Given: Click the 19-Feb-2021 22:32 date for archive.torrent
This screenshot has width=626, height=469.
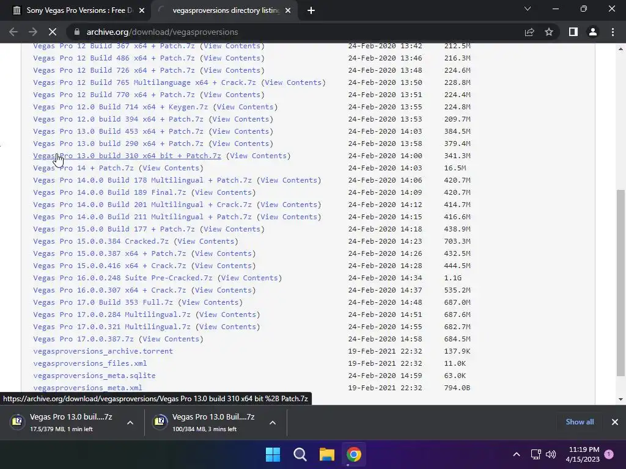Looking at the screenshot, I should 385,351.
